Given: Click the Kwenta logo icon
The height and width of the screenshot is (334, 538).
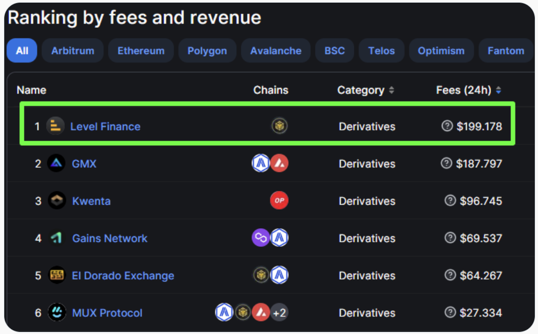Looking at the screenshot, I should (56, 201).
